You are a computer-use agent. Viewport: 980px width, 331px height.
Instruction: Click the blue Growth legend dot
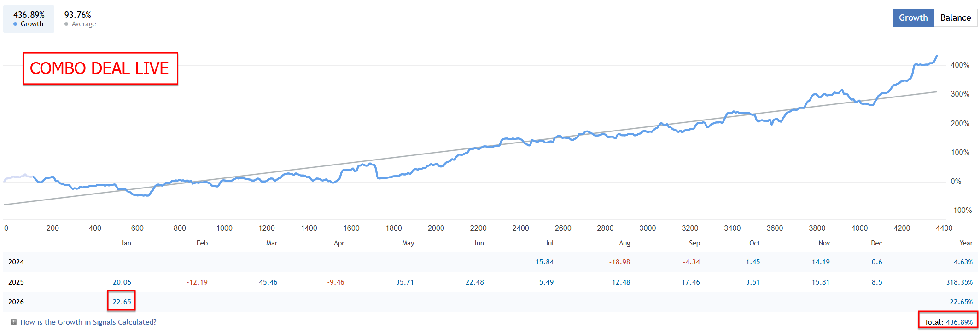click(x=15, y=24)
